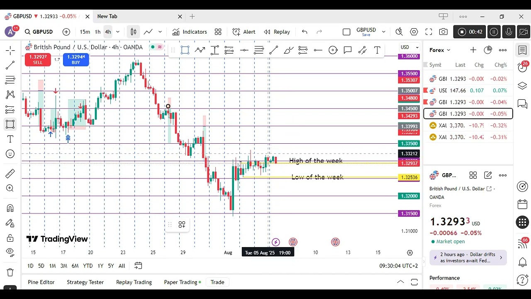Open the layout setup square icon

coord(346,32)
